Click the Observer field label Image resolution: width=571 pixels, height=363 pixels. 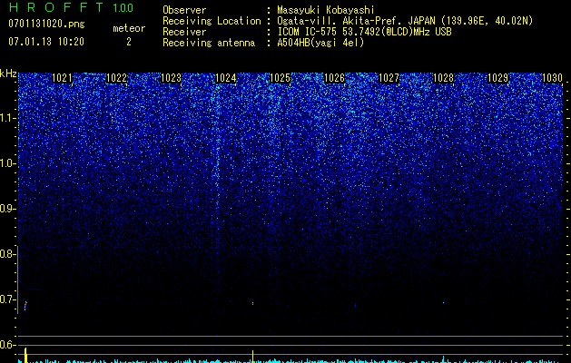(184, 10)
